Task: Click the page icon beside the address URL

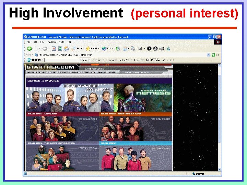Action: tap(36, 55)
